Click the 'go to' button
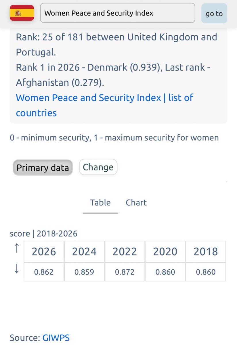Screen dimensions: 237x345 [x=214, y=14]
